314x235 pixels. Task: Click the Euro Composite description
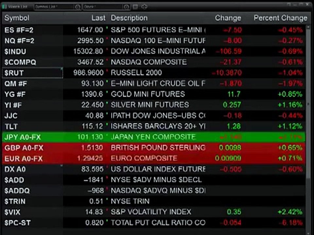pyautogui.click(x=144, y=158)
